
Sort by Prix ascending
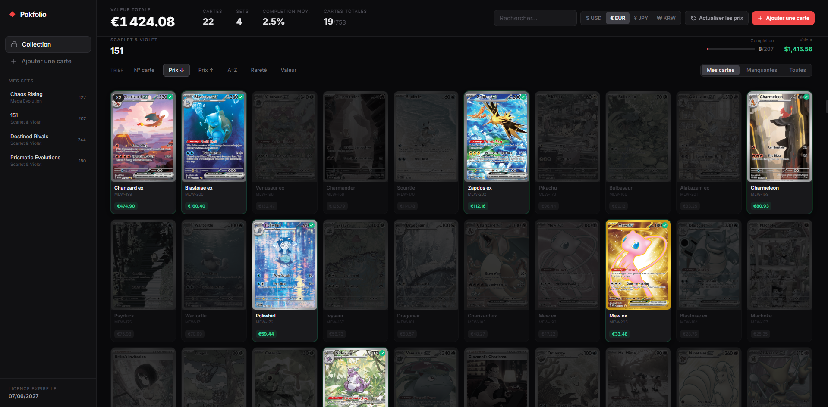coord(206,70)
